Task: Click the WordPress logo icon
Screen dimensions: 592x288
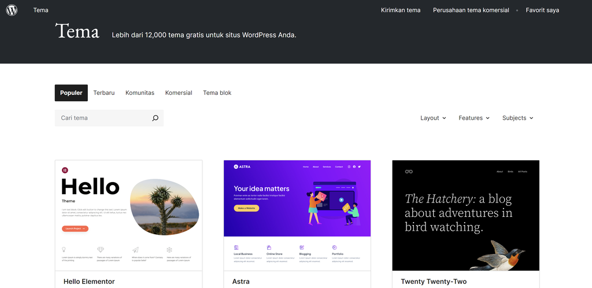Action: (12, 10)
